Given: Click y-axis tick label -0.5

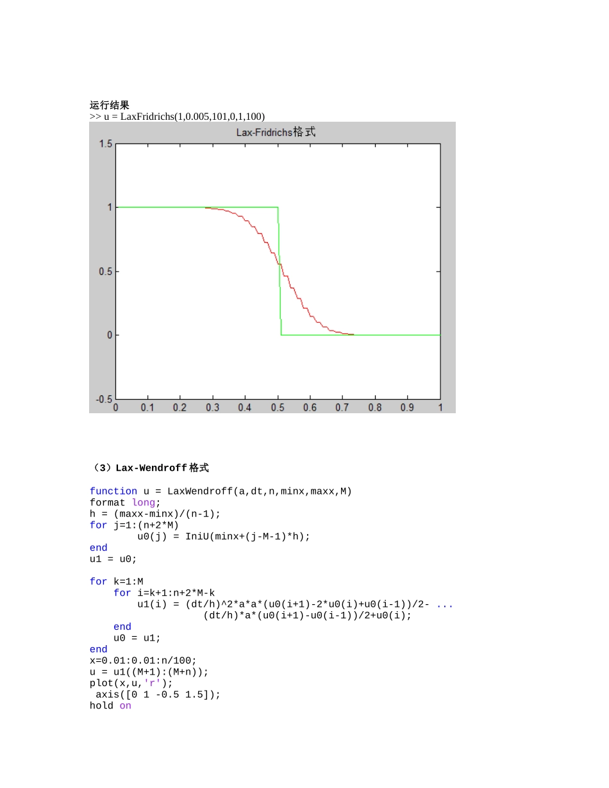Looking at the screenshot, I should [x=104, y=398].
